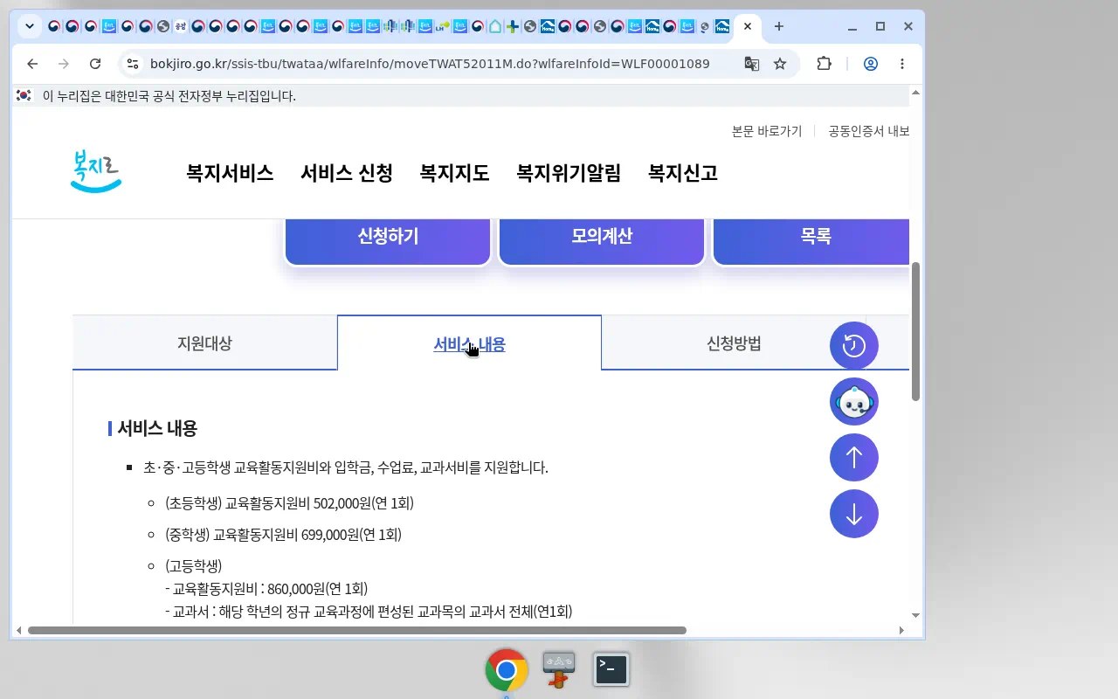Viewport: 1118px width, 699px height.
Task: Open the 복지신고 menu
Action: coord(683,173)
